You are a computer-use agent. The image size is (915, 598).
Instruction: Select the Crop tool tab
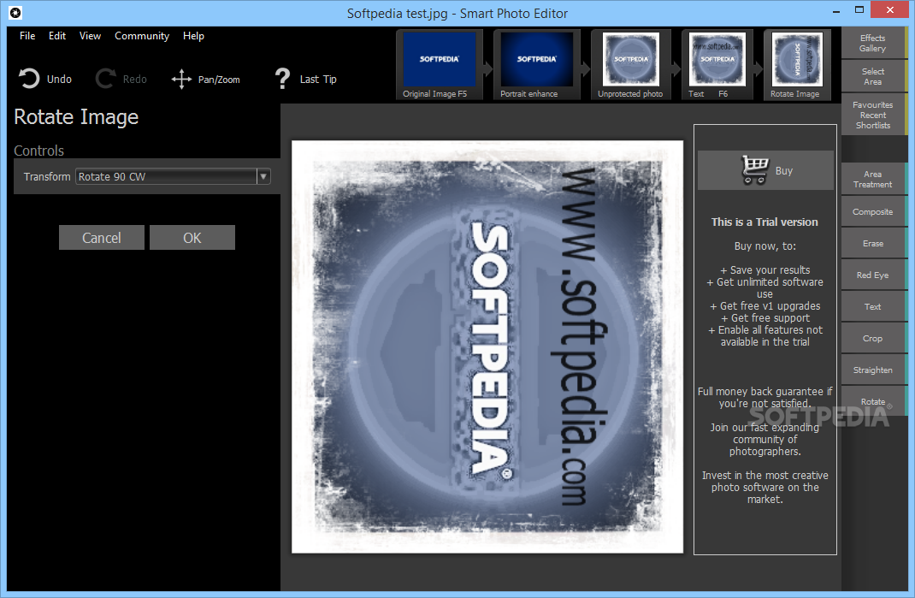tap(874, 338)
